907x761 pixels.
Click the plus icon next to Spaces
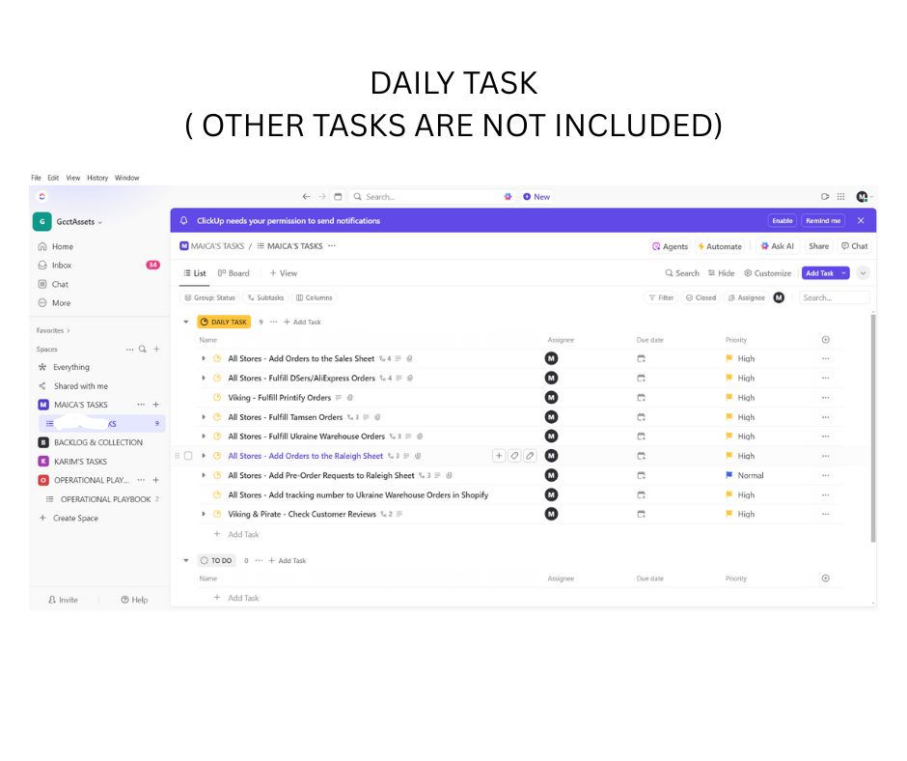(156, 350)
